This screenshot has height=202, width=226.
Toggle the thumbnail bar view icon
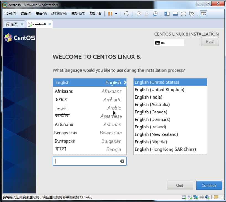point(175,14)
